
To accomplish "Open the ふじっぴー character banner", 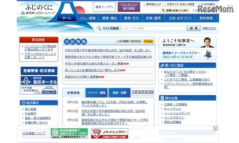I will coord(187,55).
